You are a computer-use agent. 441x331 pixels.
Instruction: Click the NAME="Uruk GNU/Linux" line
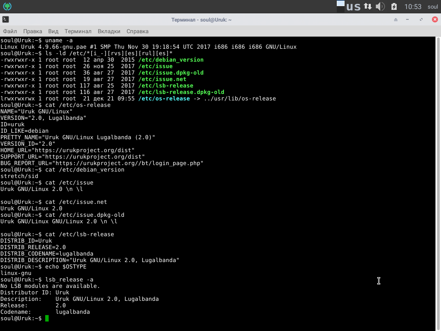tap(36, 112)
